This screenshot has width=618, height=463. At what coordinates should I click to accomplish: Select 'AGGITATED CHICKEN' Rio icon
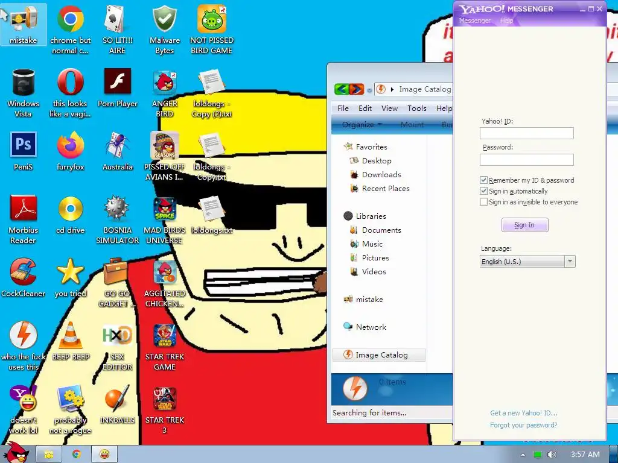point(164,283)
